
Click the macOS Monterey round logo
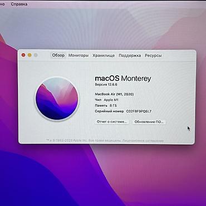(57, 99)
